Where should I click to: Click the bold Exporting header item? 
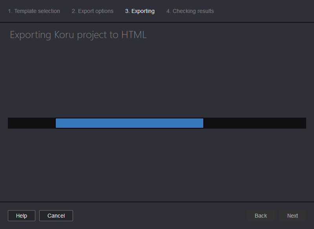coord(140,11)
